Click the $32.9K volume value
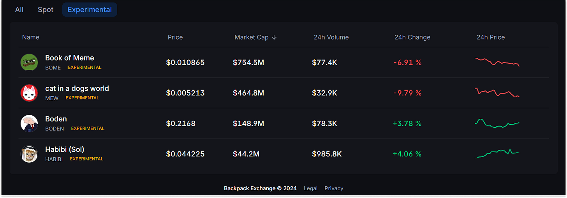This screenshot has height=198, width=567. pyautogui.click(x=324, y=93)
